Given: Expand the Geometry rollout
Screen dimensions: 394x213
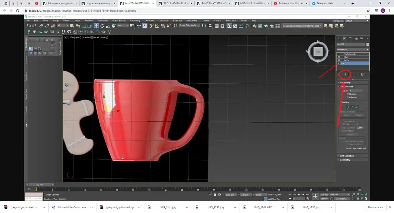Looking at the screenshot, I should (x=345, y=160).
